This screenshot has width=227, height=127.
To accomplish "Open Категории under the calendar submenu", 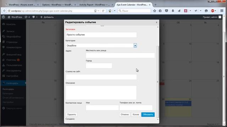I will (8, 93).
